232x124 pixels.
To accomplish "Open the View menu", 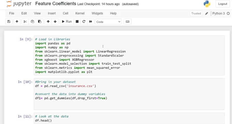I will (x=37, y=13).
